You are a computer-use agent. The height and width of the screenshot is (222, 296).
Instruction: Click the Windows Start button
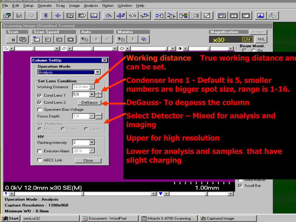(11, 219)
